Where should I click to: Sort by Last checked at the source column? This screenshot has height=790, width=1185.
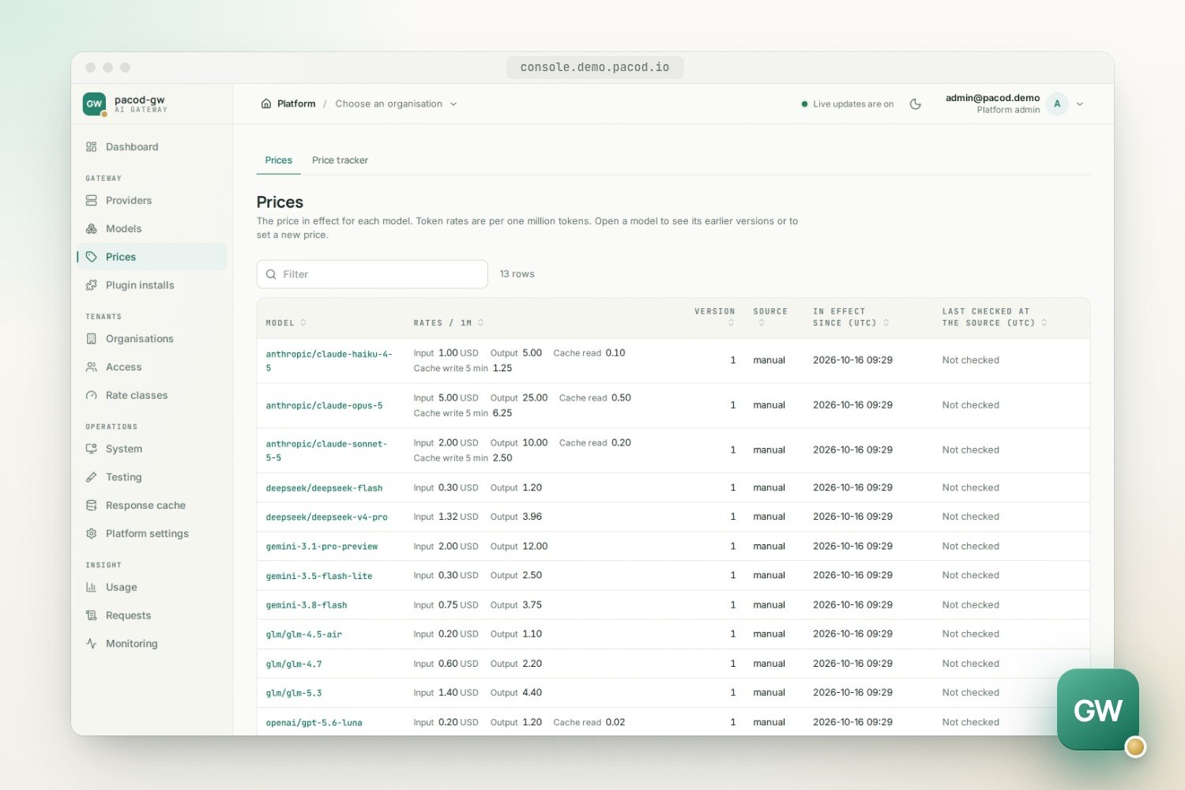(995, 318)
